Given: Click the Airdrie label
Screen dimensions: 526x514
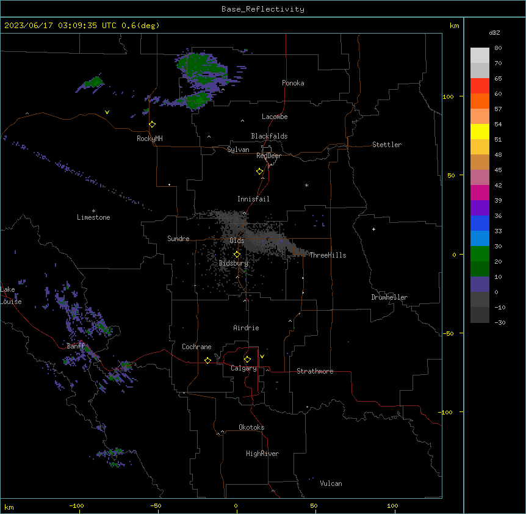Looking at the screenshot, I should [x=247, y=328].
